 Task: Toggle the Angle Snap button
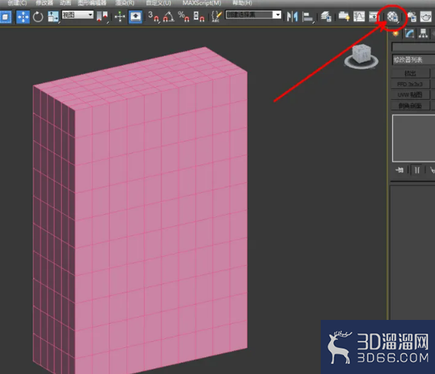168,17
